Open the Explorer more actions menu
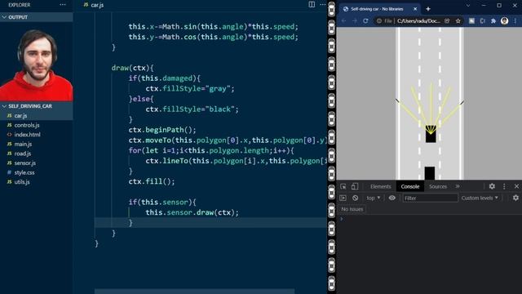The width and height of the screenshot is (522, 294). tap(63, 5)
